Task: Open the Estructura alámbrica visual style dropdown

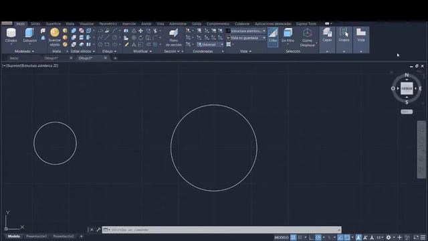Action: click(x=246, y=31)
